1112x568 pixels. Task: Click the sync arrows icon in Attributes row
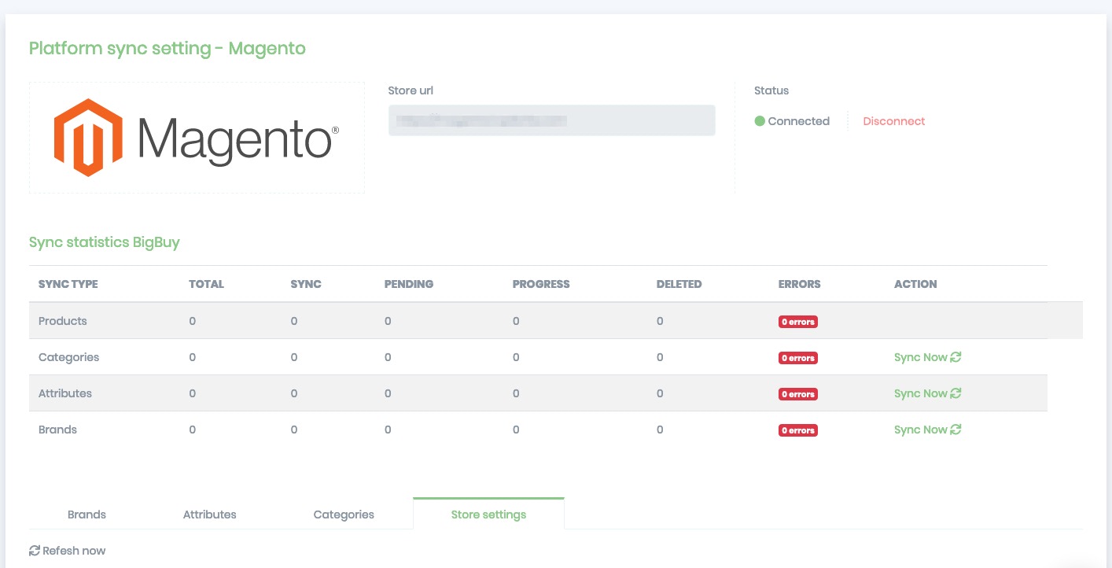[x=956, y=393]
